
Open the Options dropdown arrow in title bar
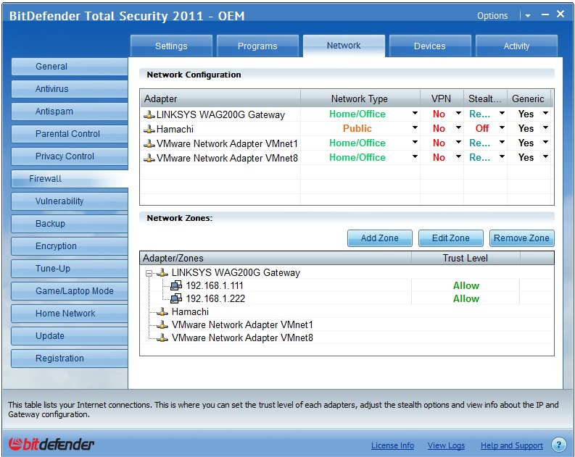[x=528, y=16]
